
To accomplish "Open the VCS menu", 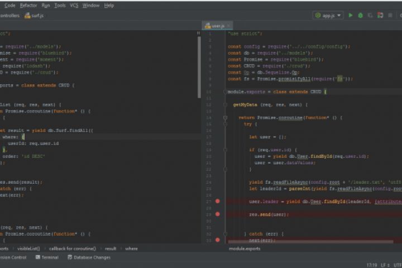I will click(74, 6).
